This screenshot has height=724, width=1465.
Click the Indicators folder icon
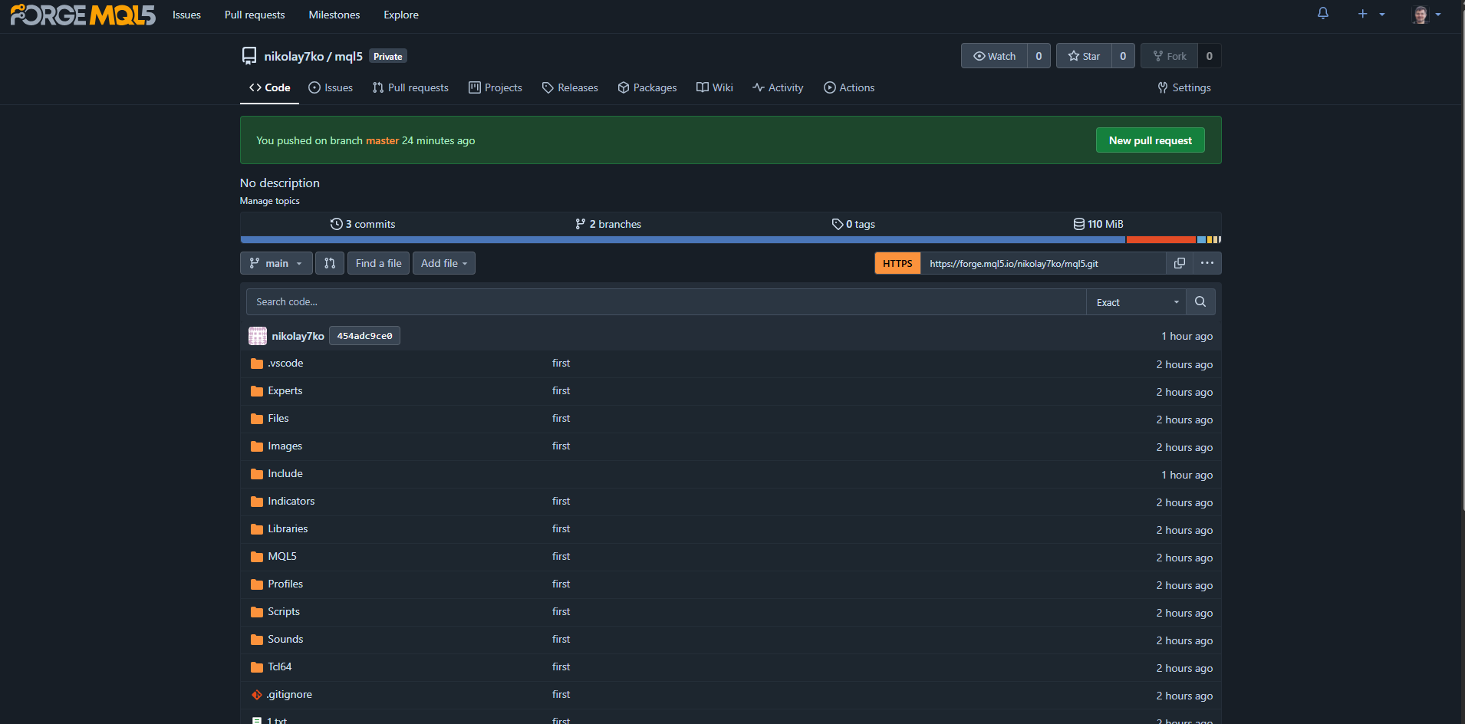257,502
